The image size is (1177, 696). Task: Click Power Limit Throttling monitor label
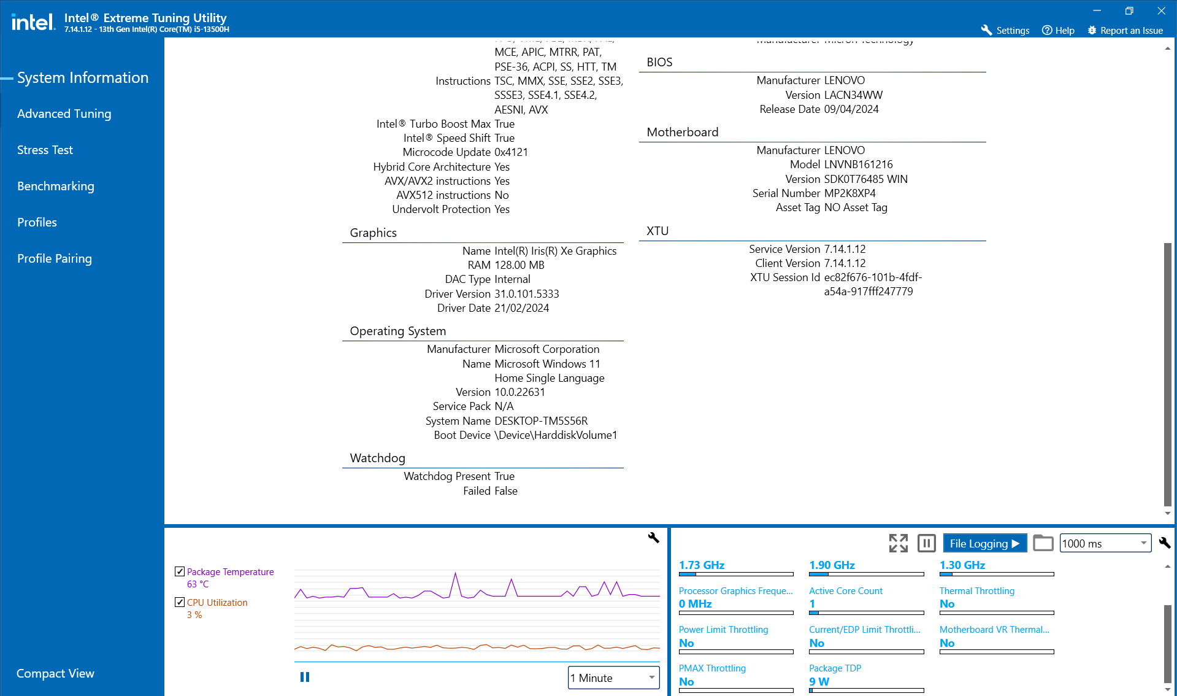click(x=723, y=629)
